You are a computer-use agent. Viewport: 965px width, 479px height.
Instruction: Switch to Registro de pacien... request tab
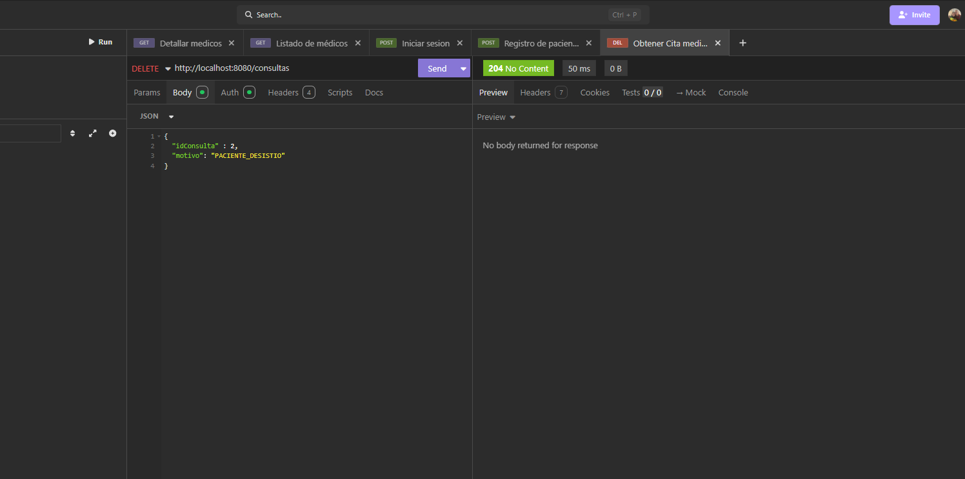click(535, 43)
